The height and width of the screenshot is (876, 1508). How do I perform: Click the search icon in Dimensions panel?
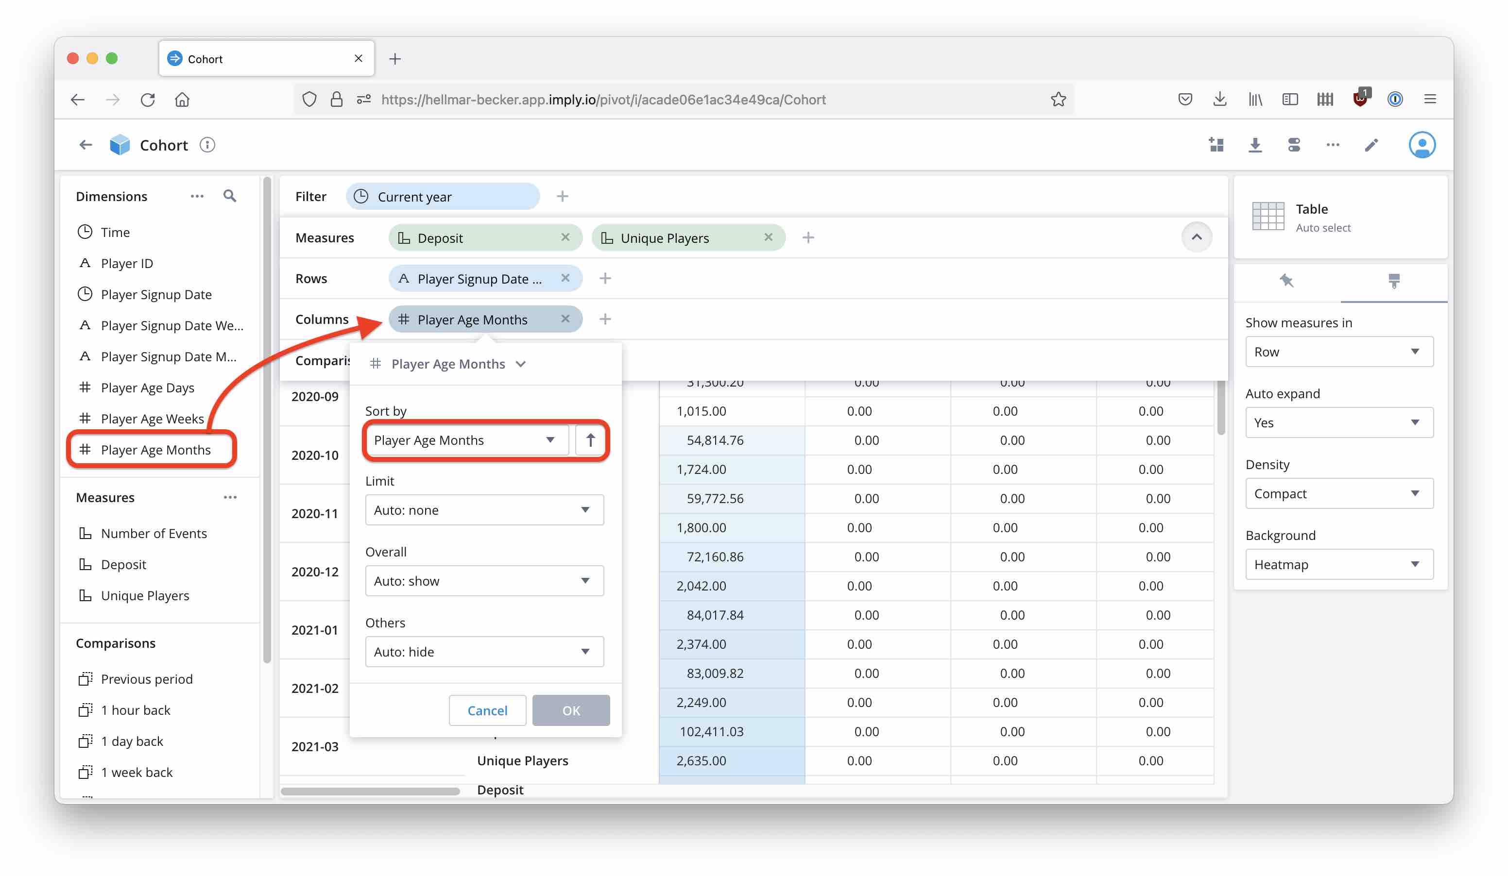(229, 196)
